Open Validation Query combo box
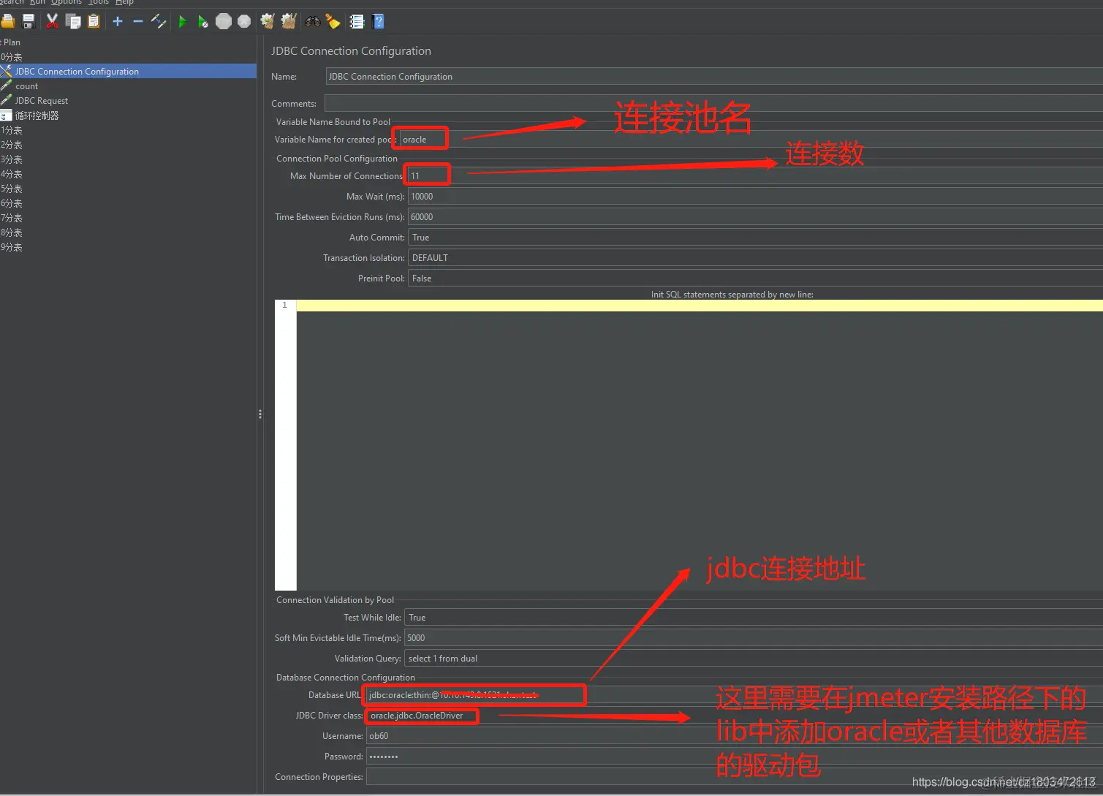Viewport: 1103px width, 796px height. (754, 659)
